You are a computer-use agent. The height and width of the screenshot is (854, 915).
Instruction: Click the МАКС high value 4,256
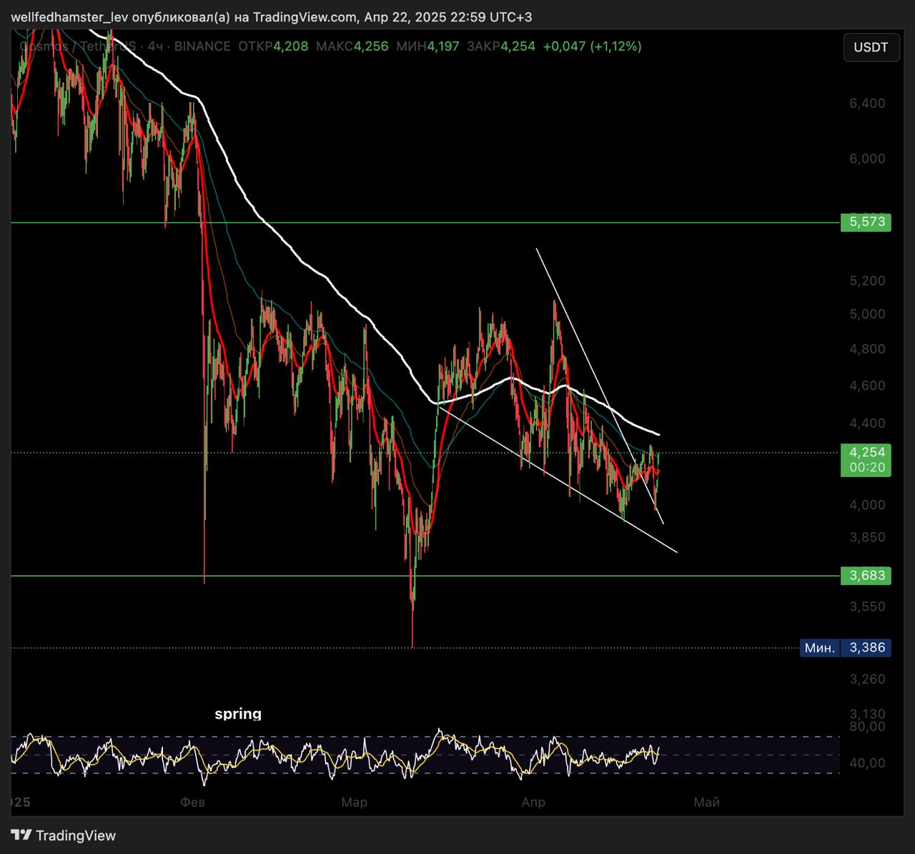[x=371, y=46]
